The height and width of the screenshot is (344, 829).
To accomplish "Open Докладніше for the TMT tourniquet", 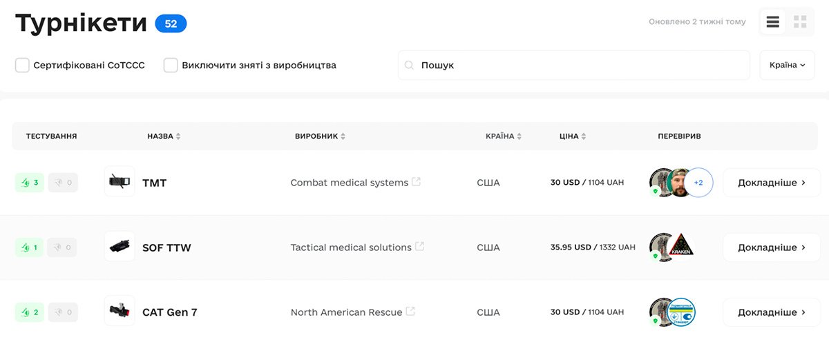I will [772, 183].
